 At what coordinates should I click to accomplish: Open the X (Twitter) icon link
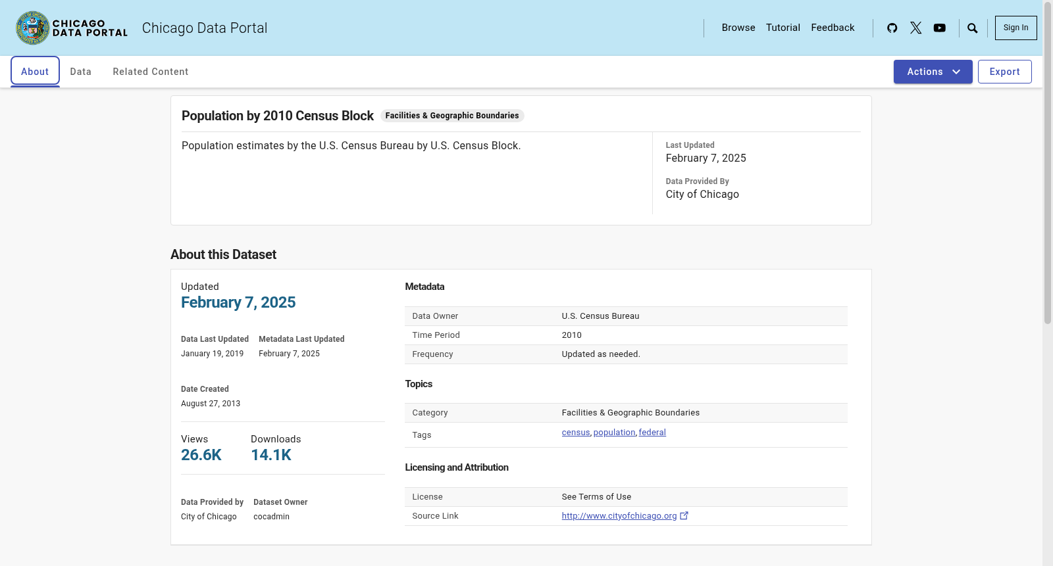[x=915, y=28]
